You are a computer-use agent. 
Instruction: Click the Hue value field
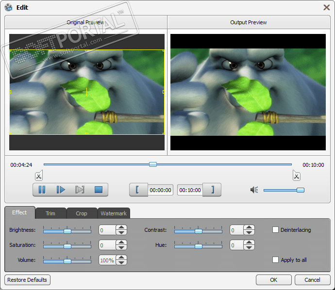(x=237, y=245)
